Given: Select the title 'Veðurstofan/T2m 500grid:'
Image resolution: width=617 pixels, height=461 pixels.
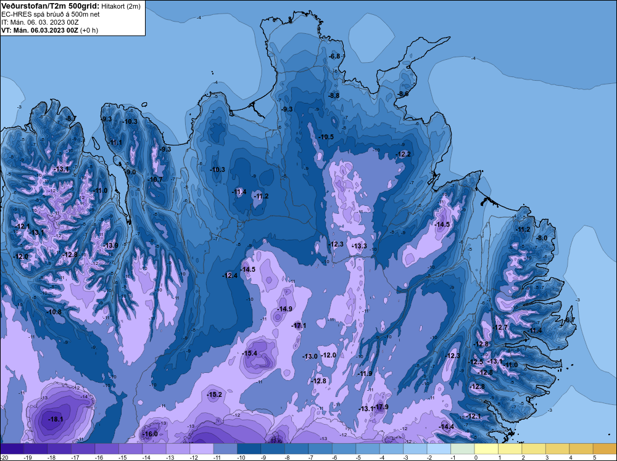Looking at the screenshot, I should click(x=51, y=6).
